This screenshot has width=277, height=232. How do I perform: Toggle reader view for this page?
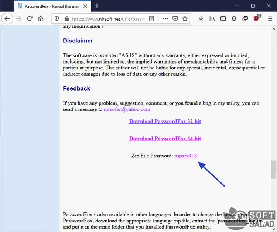(151, 18)
